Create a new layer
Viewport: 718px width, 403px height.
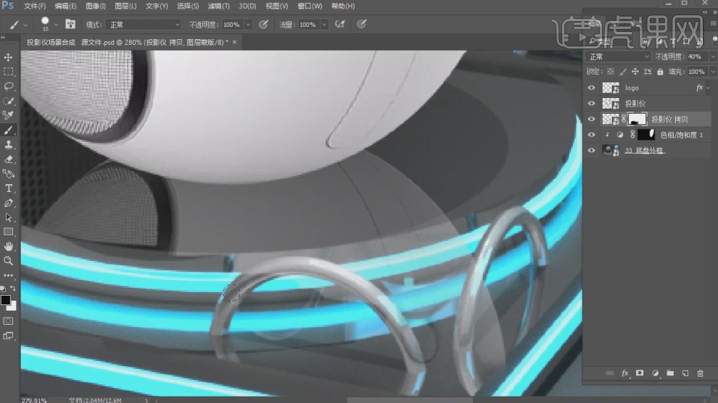[685, 373]
